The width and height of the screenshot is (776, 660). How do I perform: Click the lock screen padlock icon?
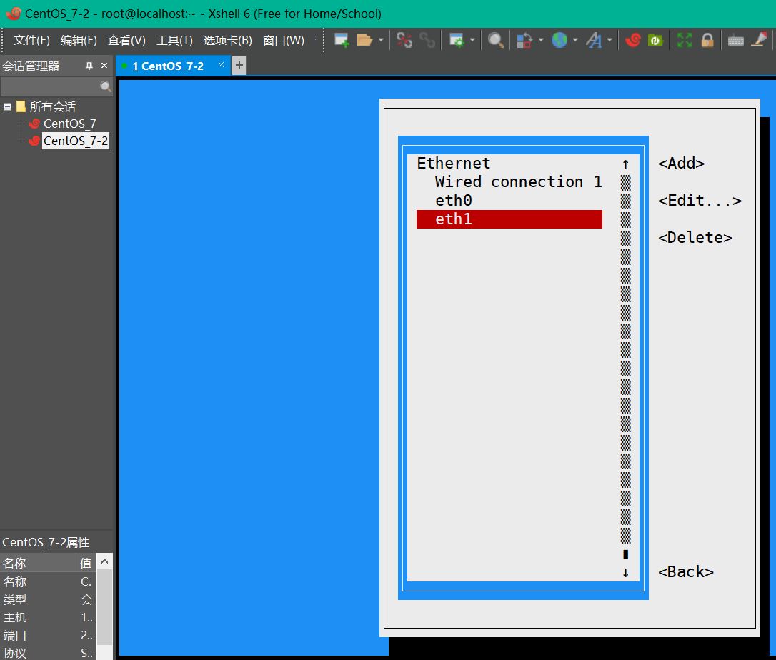coord(707,40)
